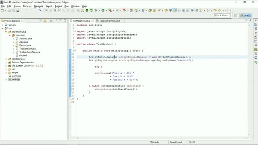Select file.xml in the tree
Screen dimensions: 258x145
tap(23, 56)
